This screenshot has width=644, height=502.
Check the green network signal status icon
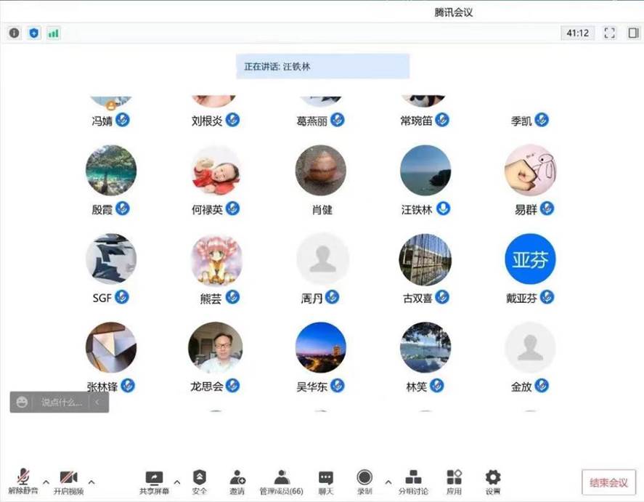click(x=54, y=33)
